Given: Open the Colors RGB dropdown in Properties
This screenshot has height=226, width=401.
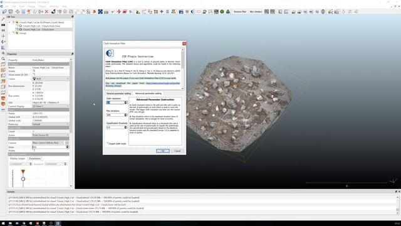Looking at the screenshot, I should tap(51, 78).
